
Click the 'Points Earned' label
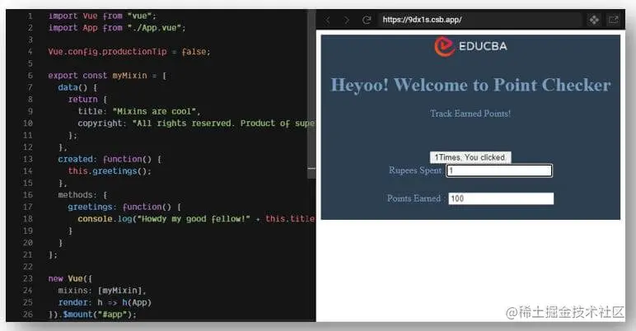[x=414, y=198]
